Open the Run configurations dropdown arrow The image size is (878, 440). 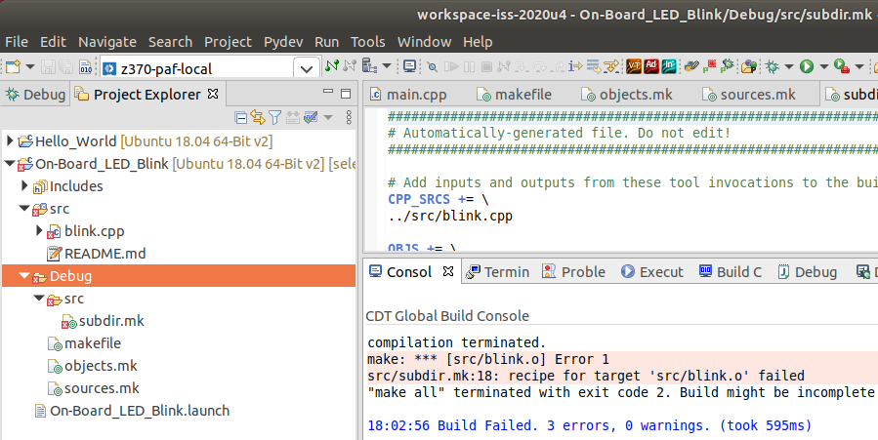[x=823, y=67]
